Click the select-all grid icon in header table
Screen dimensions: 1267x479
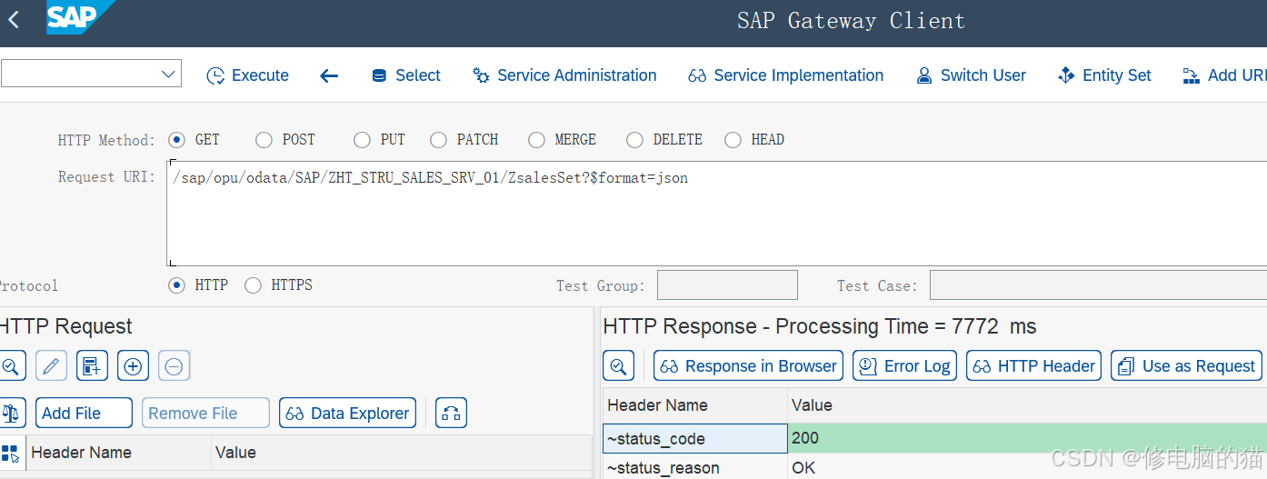point(11,453)
